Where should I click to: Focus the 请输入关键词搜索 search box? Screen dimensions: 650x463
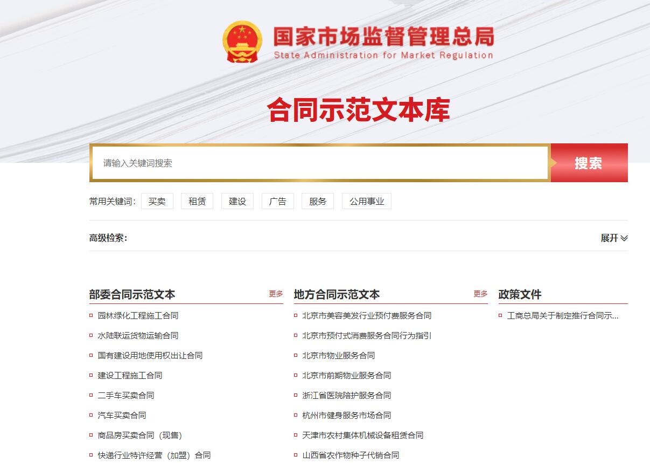point(320,163)
